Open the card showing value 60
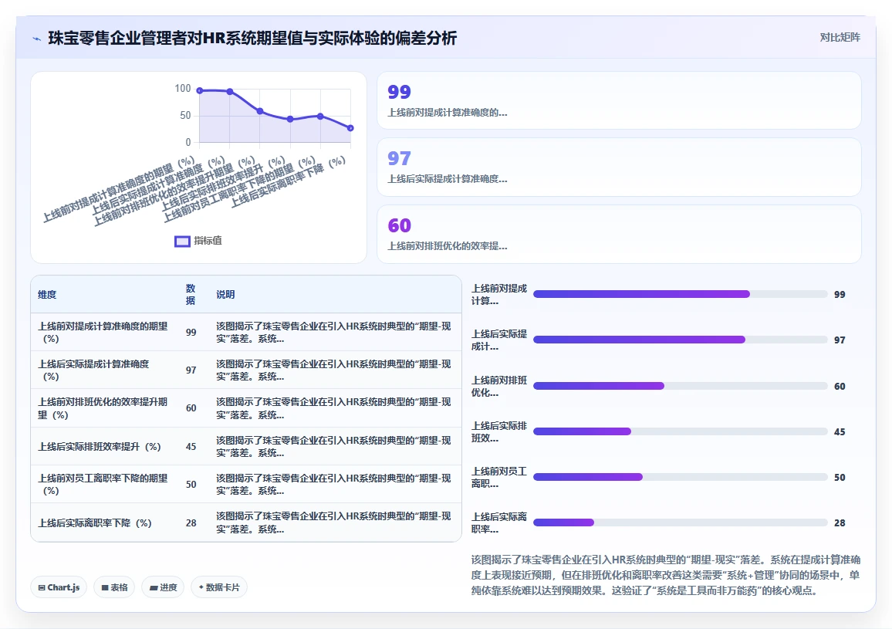The width and height of the screenshot is (892, 629). [x=619, y=235]
